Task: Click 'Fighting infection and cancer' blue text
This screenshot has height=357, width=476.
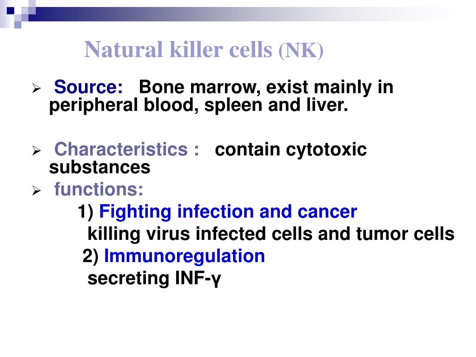Action: coord(228,212)
